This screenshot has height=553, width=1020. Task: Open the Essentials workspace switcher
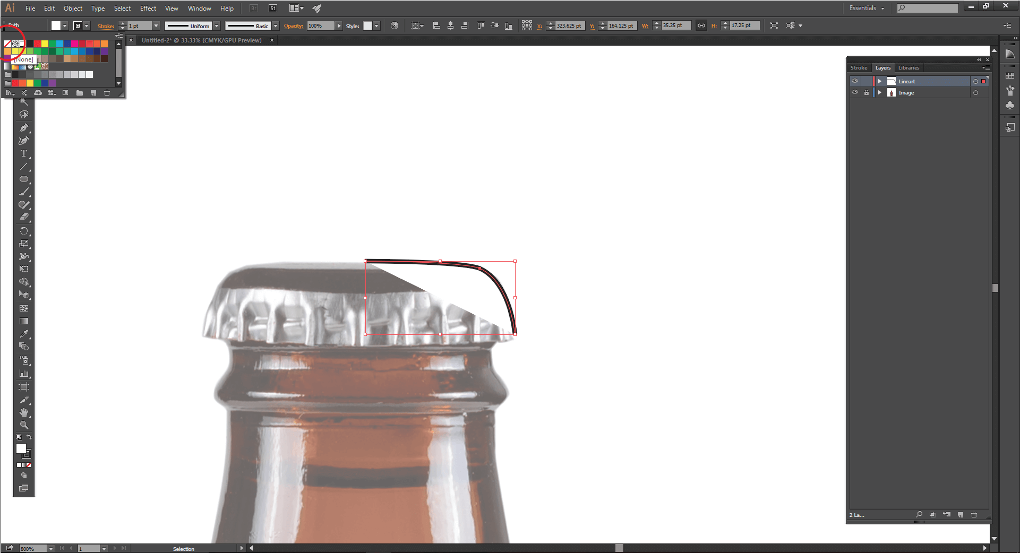point(866,8)
